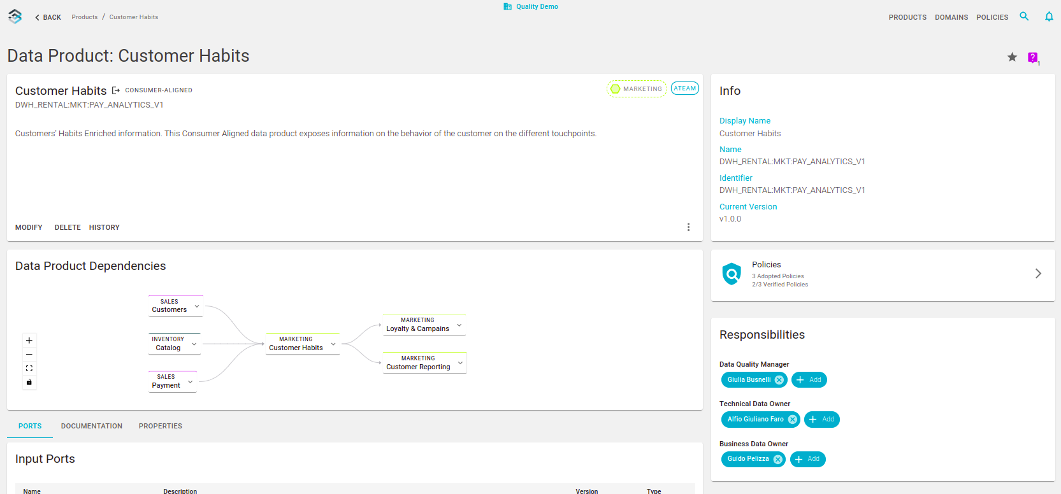Expand the Inventory Catalog node
The height and width of the screenshot is (494, 1061).
tap(194, 344)
